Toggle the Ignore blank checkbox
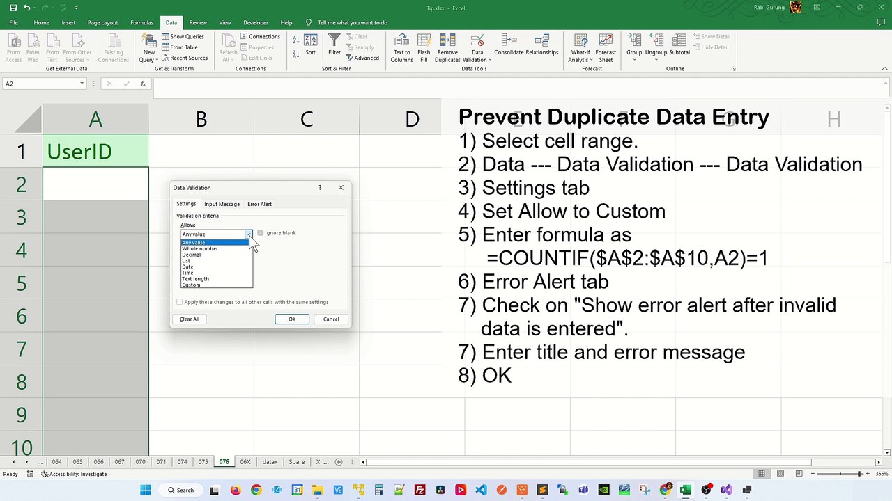892x501 pixels. click(x=260, y=233)
